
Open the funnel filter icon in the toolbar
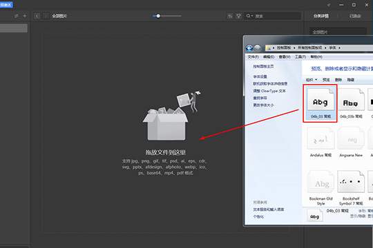click(238, 16)
